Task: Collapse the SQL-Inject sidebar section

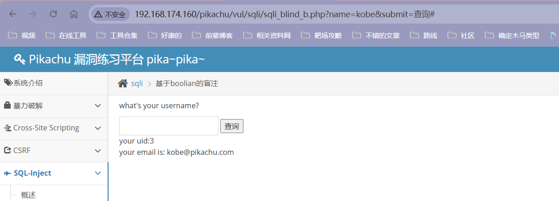Action: [x=54, y=173]
